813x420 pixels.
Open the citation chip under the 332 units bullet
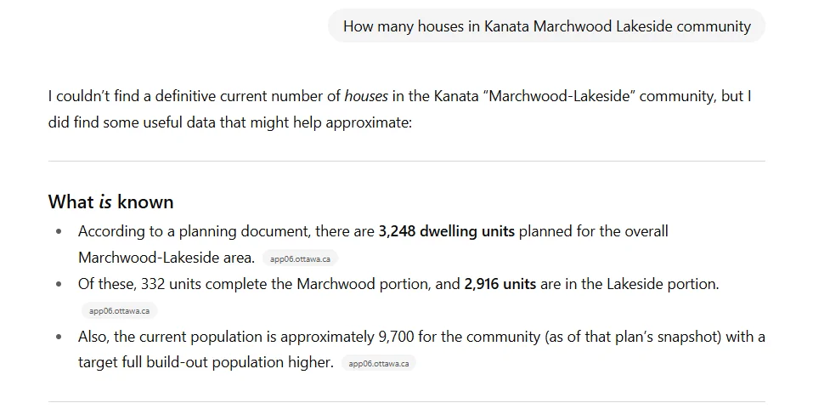coord(119,311)
